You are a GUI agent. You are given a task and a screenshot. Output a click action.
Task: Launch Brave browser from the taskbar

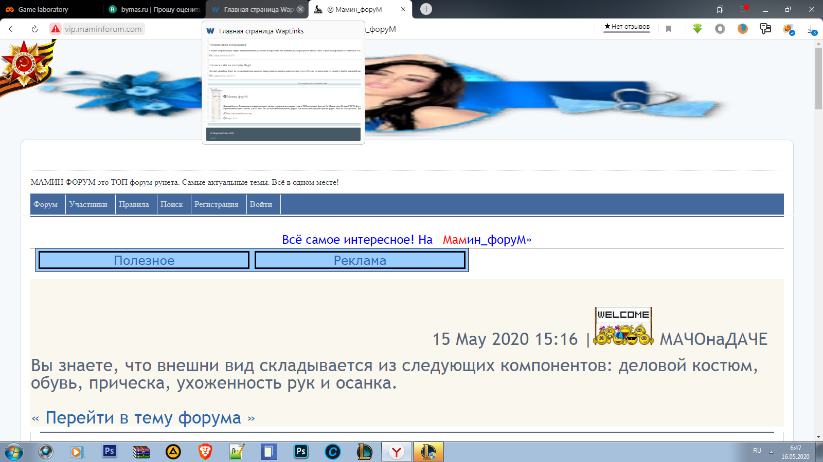click(205, 452)
